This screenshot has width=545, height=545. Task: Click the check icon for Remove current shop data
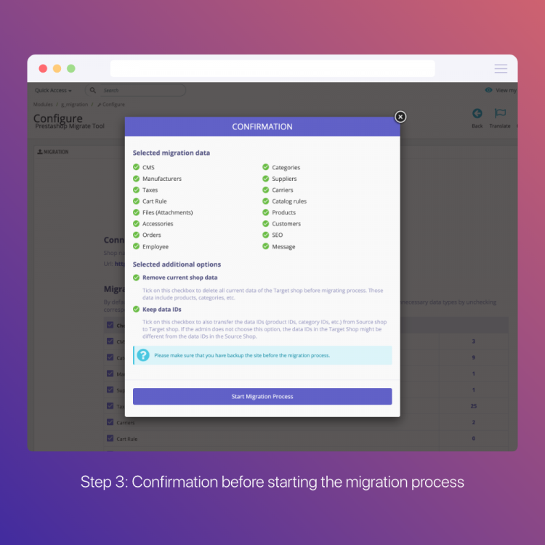(x=137, y=278)
